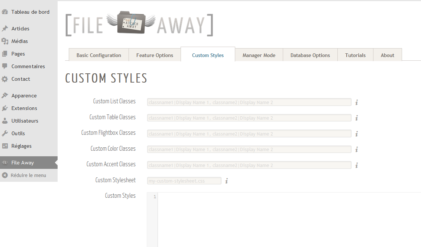The width and height of the screenshot is (421, 247).
Task: Open the Commentaires menu link
Action: point(28,66)
